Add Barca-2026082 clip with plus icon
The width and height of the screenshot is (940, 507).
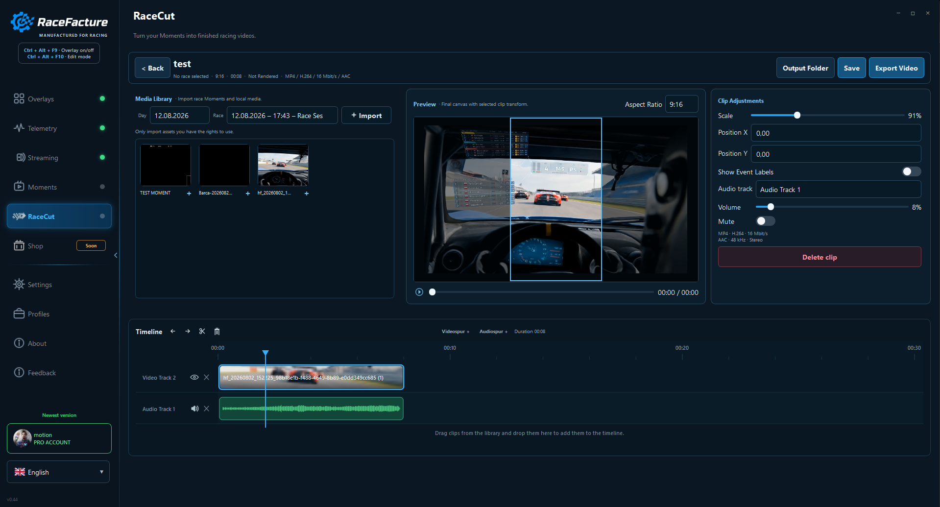pyautogui.click(x=248, y=193)
